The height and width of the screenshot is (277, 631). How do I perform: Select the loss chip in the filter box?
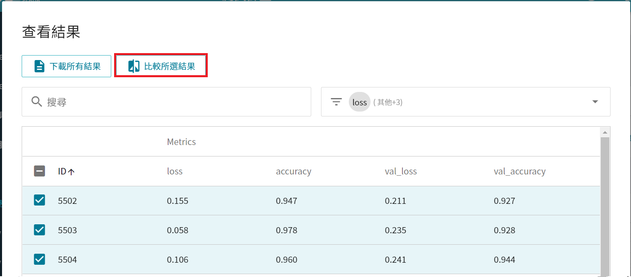[359, 102]
